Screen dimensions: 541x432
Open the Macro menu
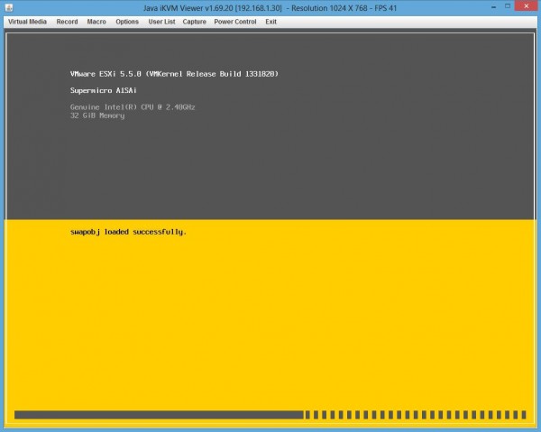[96, 22]
